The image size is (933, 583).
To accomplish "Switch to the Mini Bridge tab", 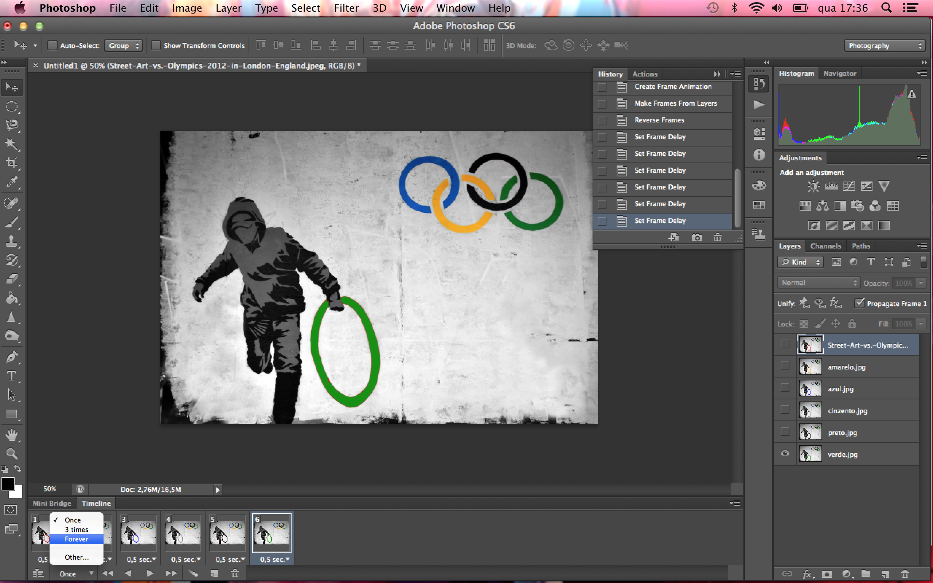I will 52,503.
